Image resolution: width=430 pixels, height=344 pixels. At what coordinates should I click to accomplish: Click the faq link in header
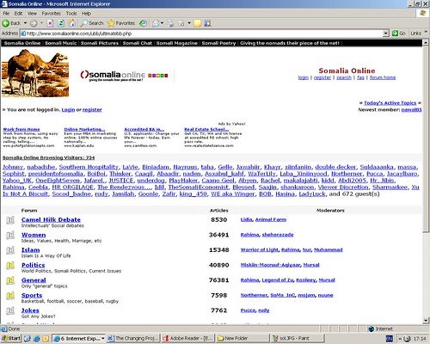pyautogui.click(x=360, y=77)
